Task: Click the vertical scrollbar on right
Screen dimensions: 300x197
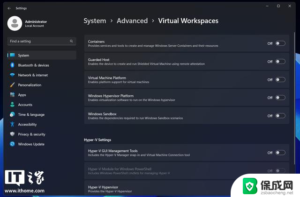Action: click(294, 99)
